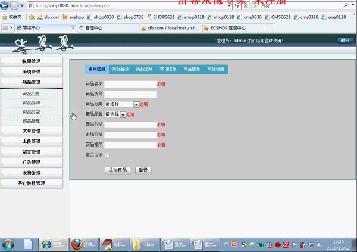The image size is (357, 252).
Task: Open the Edit... taskbar application
Action: click(114, 245)
